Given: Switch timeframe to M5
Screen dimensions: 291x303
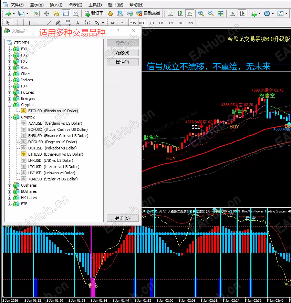Looking at the screenshot, I should pyautogui.click(x=123, y=23).
